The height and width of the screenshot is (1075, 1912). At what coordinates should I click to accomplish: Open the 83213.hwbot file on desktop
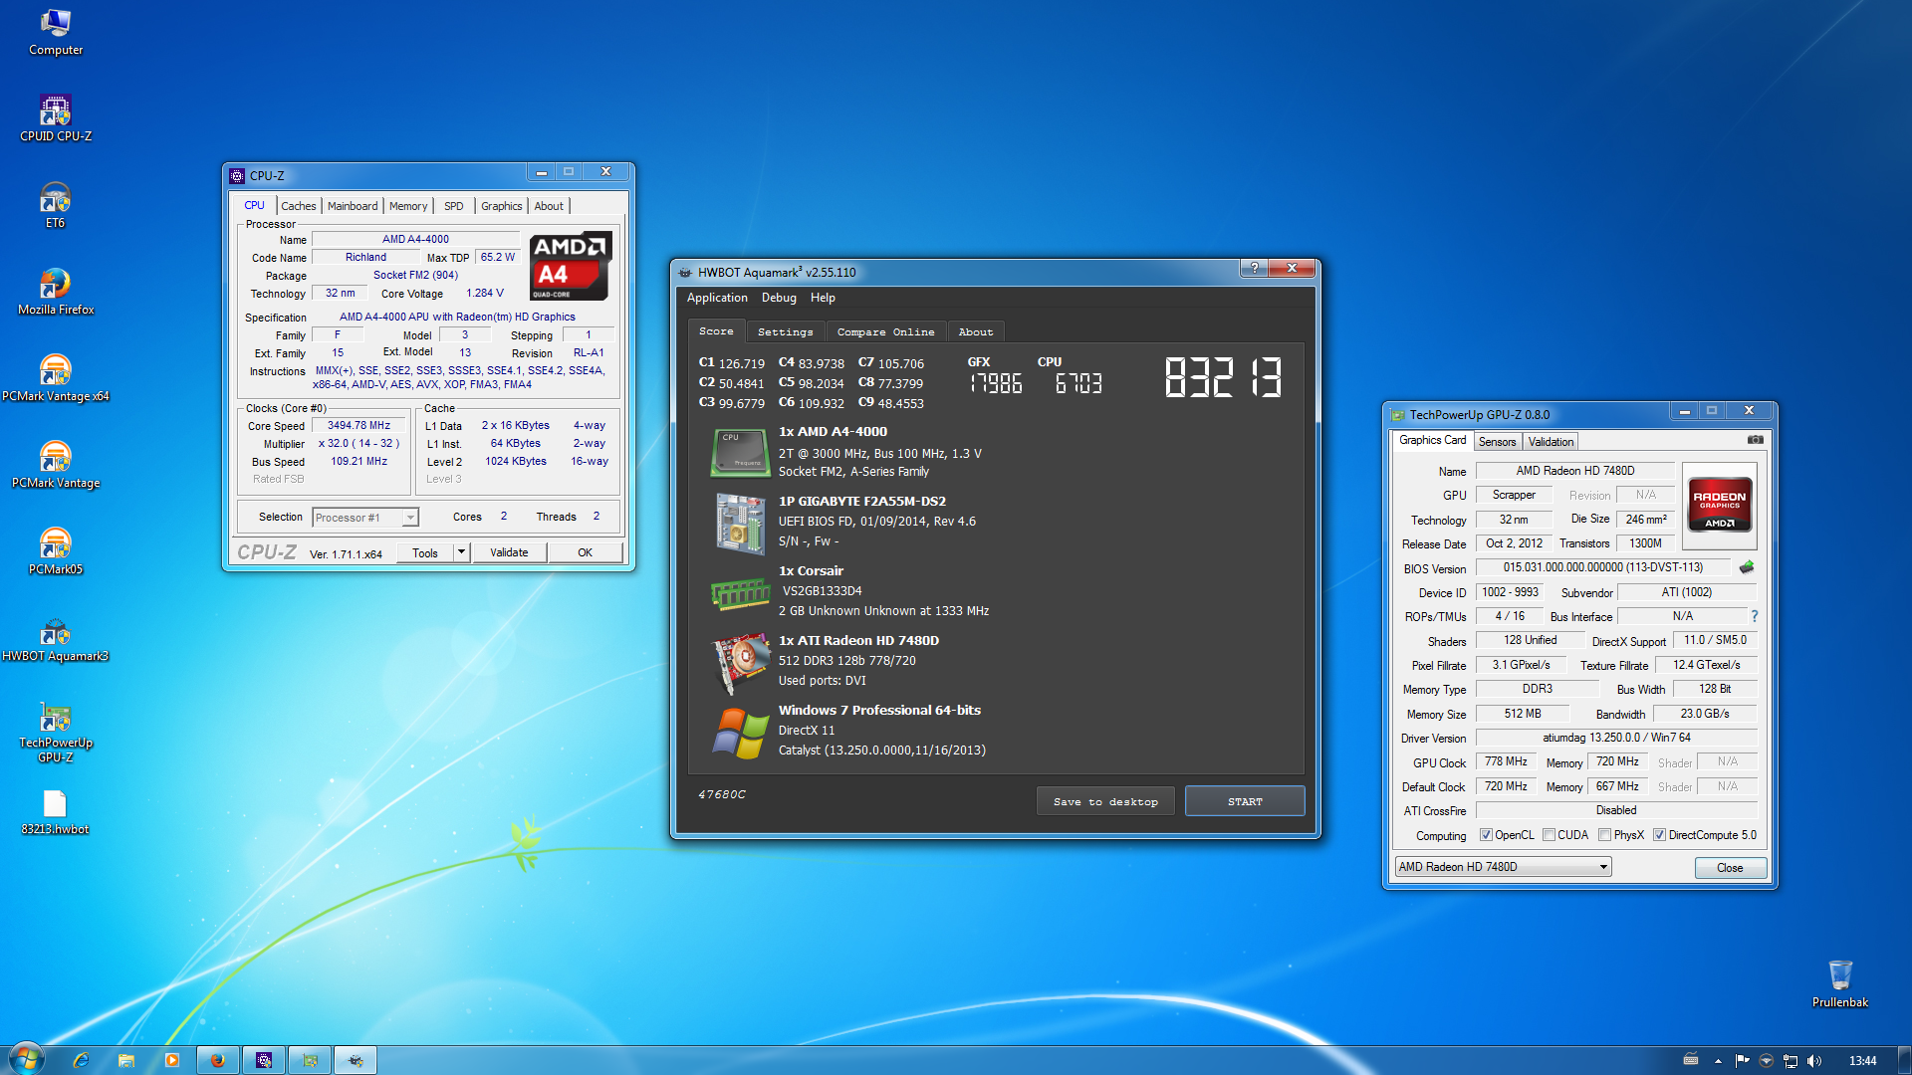tap(56, 811)
